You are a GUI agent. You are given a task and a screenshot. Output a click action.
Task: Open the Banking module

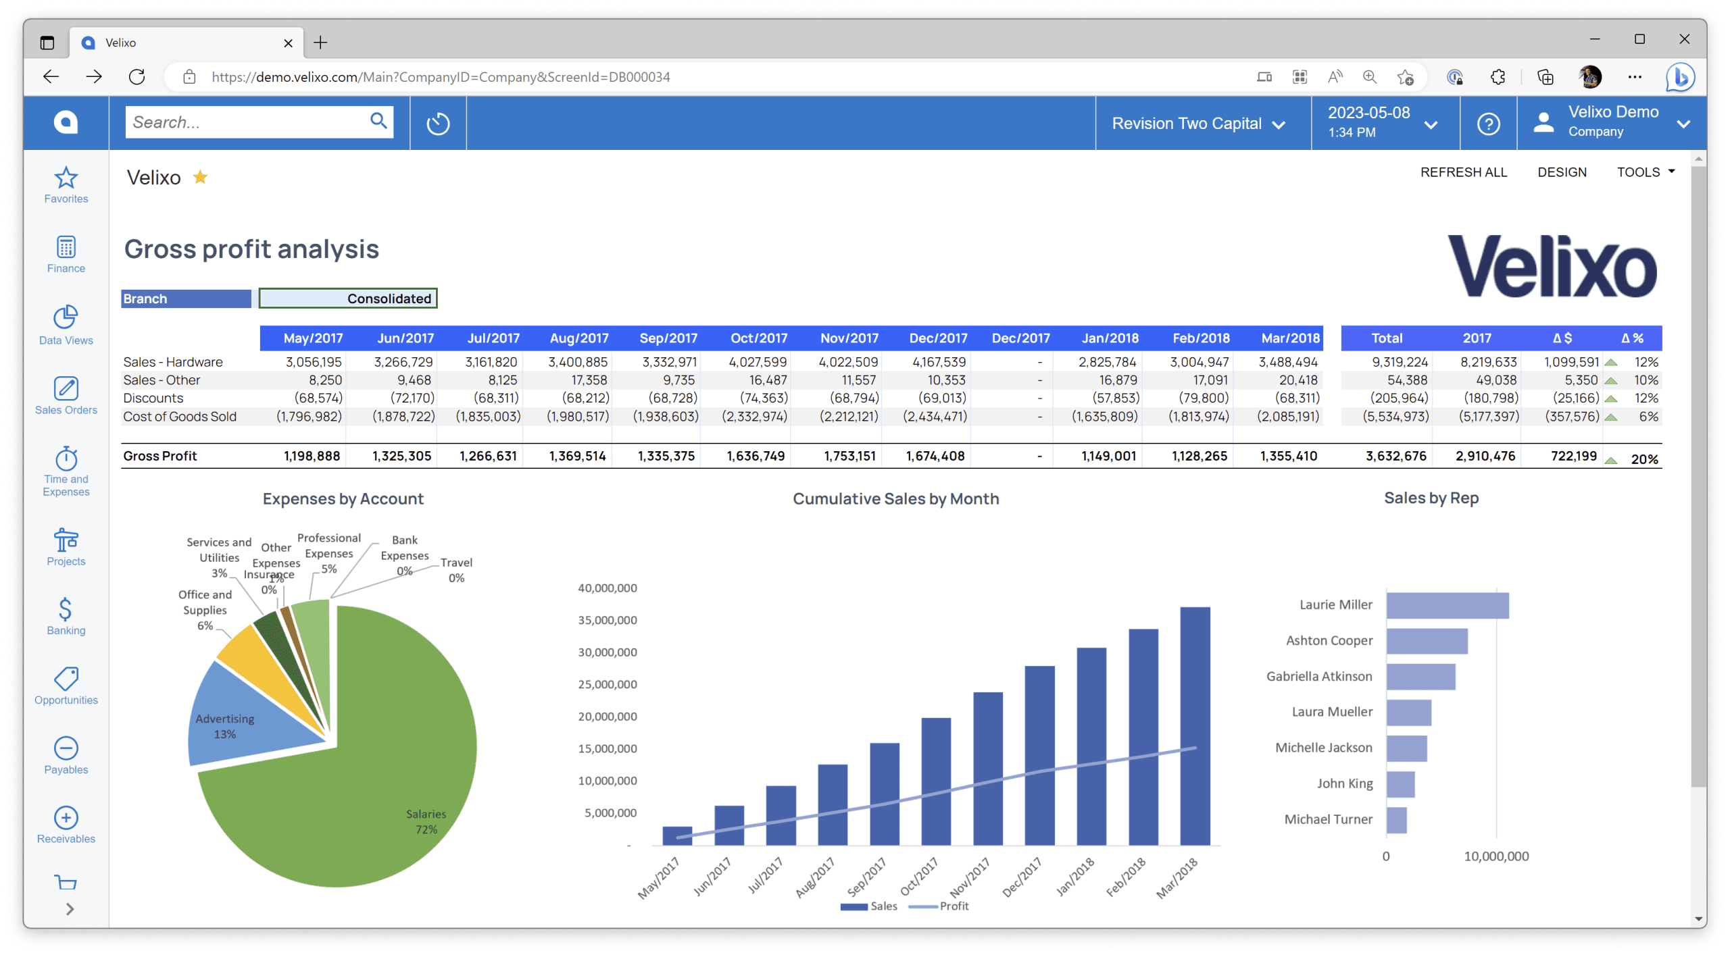click(66, 617)
